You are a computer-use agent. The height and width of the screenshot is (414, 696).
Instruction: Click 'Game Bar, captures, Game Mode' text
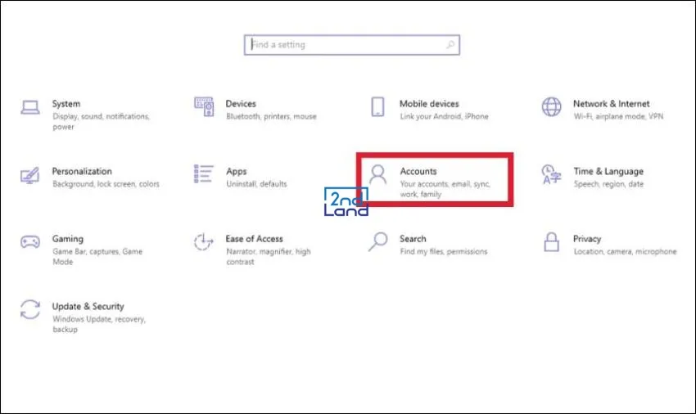[97, 256]
